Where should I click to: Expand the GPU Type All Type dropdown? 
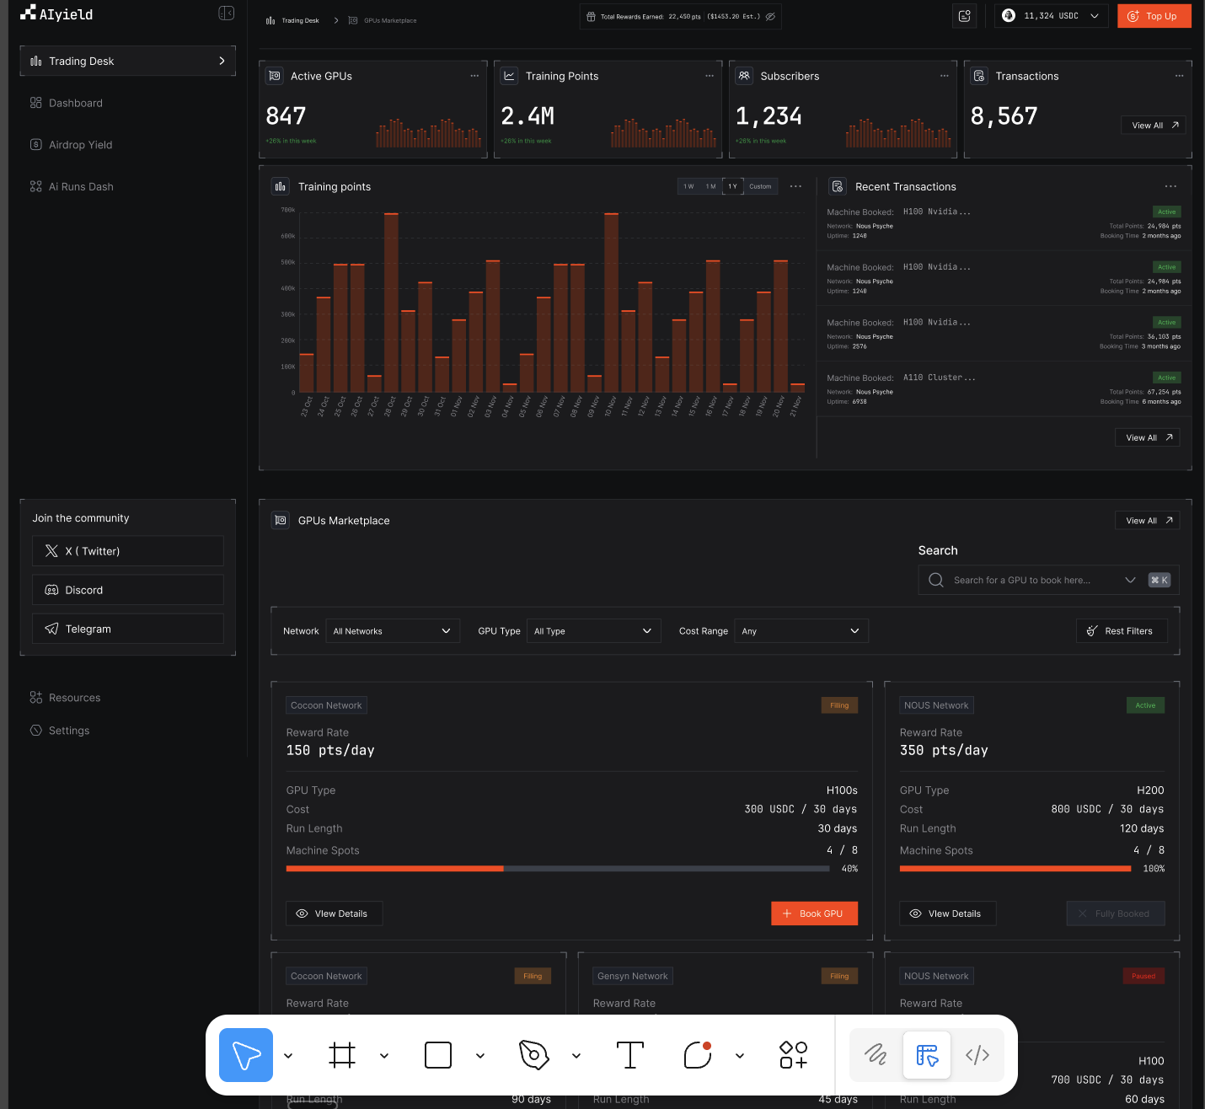(592, 631)
